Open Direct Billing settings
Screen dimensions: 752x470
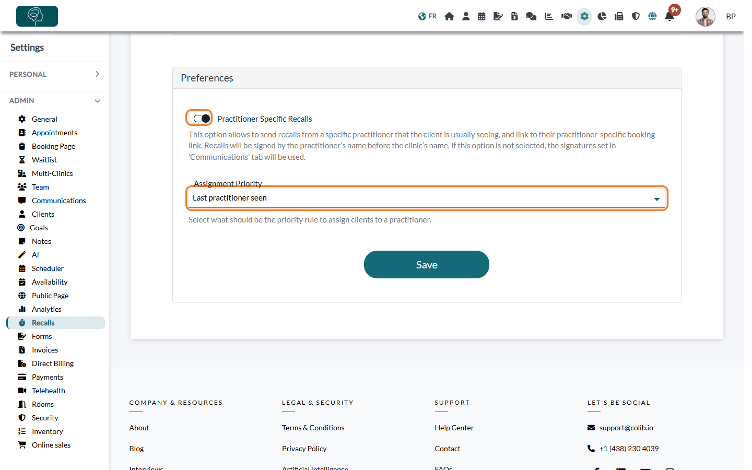point(53,363)
